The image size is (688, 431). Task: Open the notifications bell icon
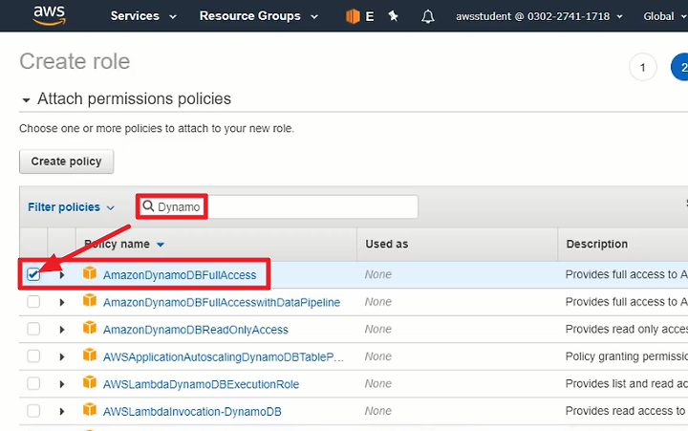pos(428,16)
